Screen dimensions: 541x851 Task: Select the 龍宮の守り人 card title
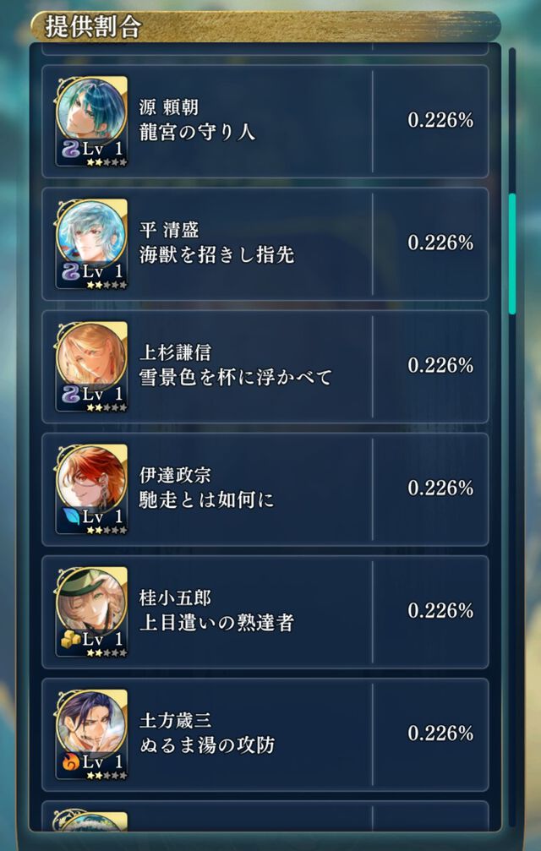pyautogui.click(x=197, y=133)
